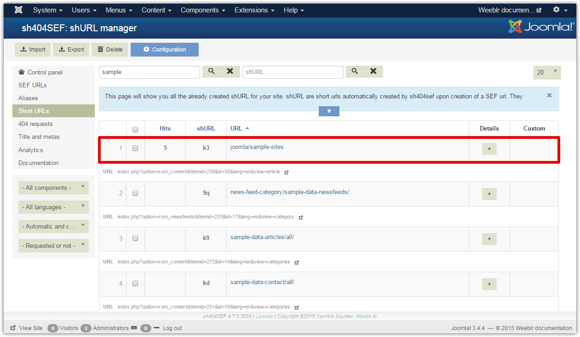Focus the shURL search field

(293, 72)
